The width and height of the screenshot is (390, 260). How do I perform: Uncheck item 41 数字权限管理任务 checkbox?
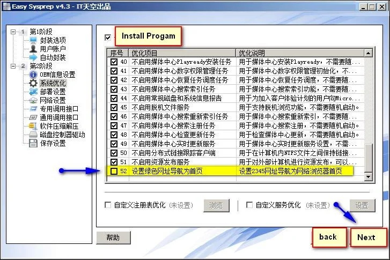[114, 71]
